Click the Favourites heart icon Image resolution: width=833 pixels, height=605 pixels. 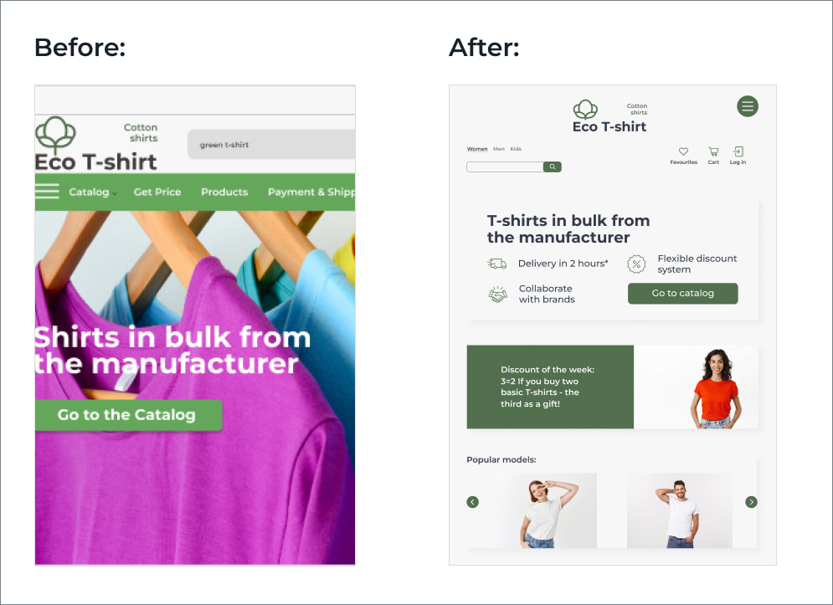coord(683,151)
